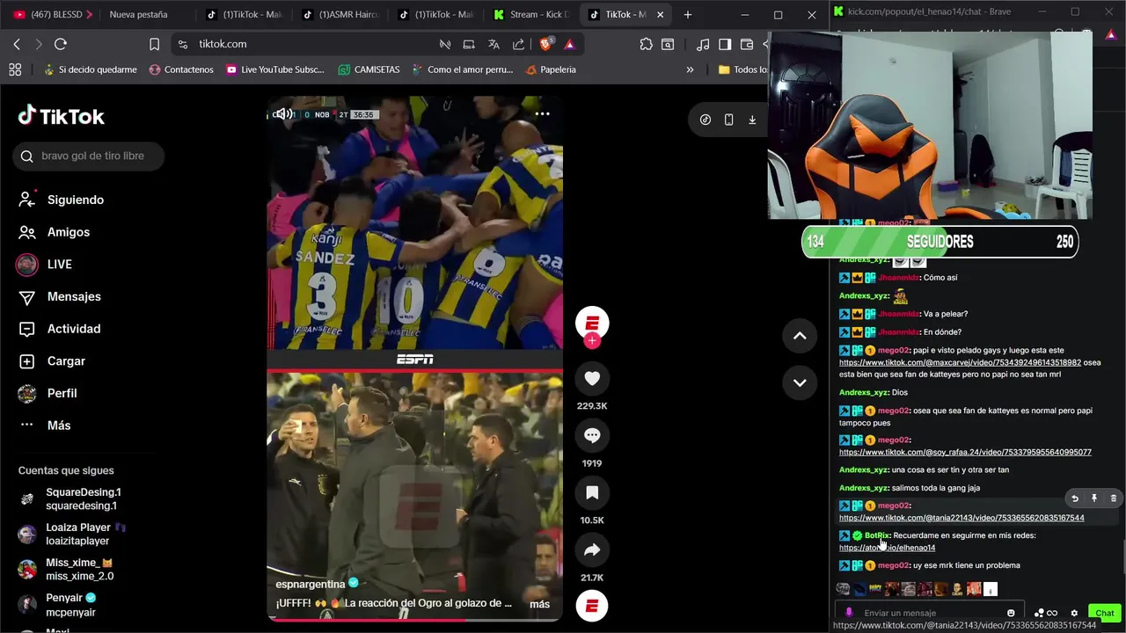Open SquareDesing.1 followed account
Viewport: 1126px width, 633px height.
pos(70,498)
